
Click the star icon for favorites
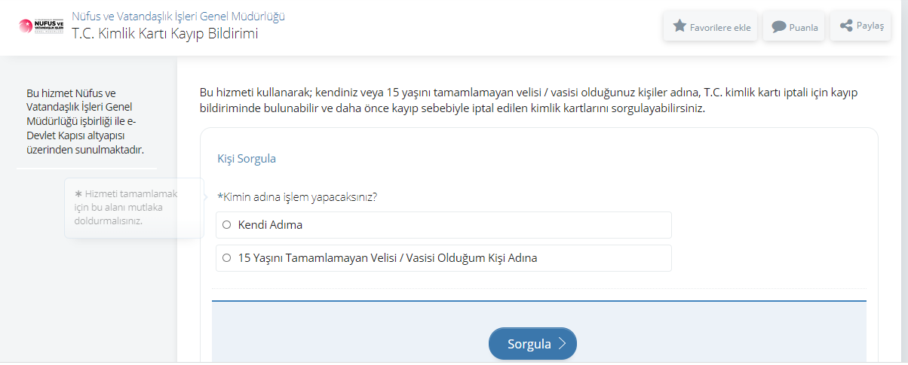click(x=679, y=26)
